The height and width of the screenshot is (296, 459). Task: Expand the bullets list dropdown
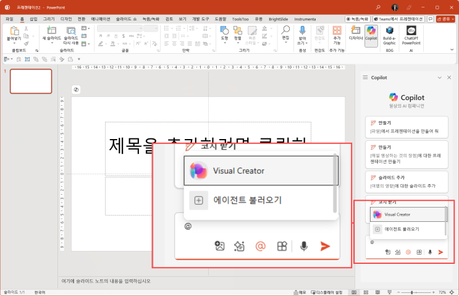click(172, 28)
